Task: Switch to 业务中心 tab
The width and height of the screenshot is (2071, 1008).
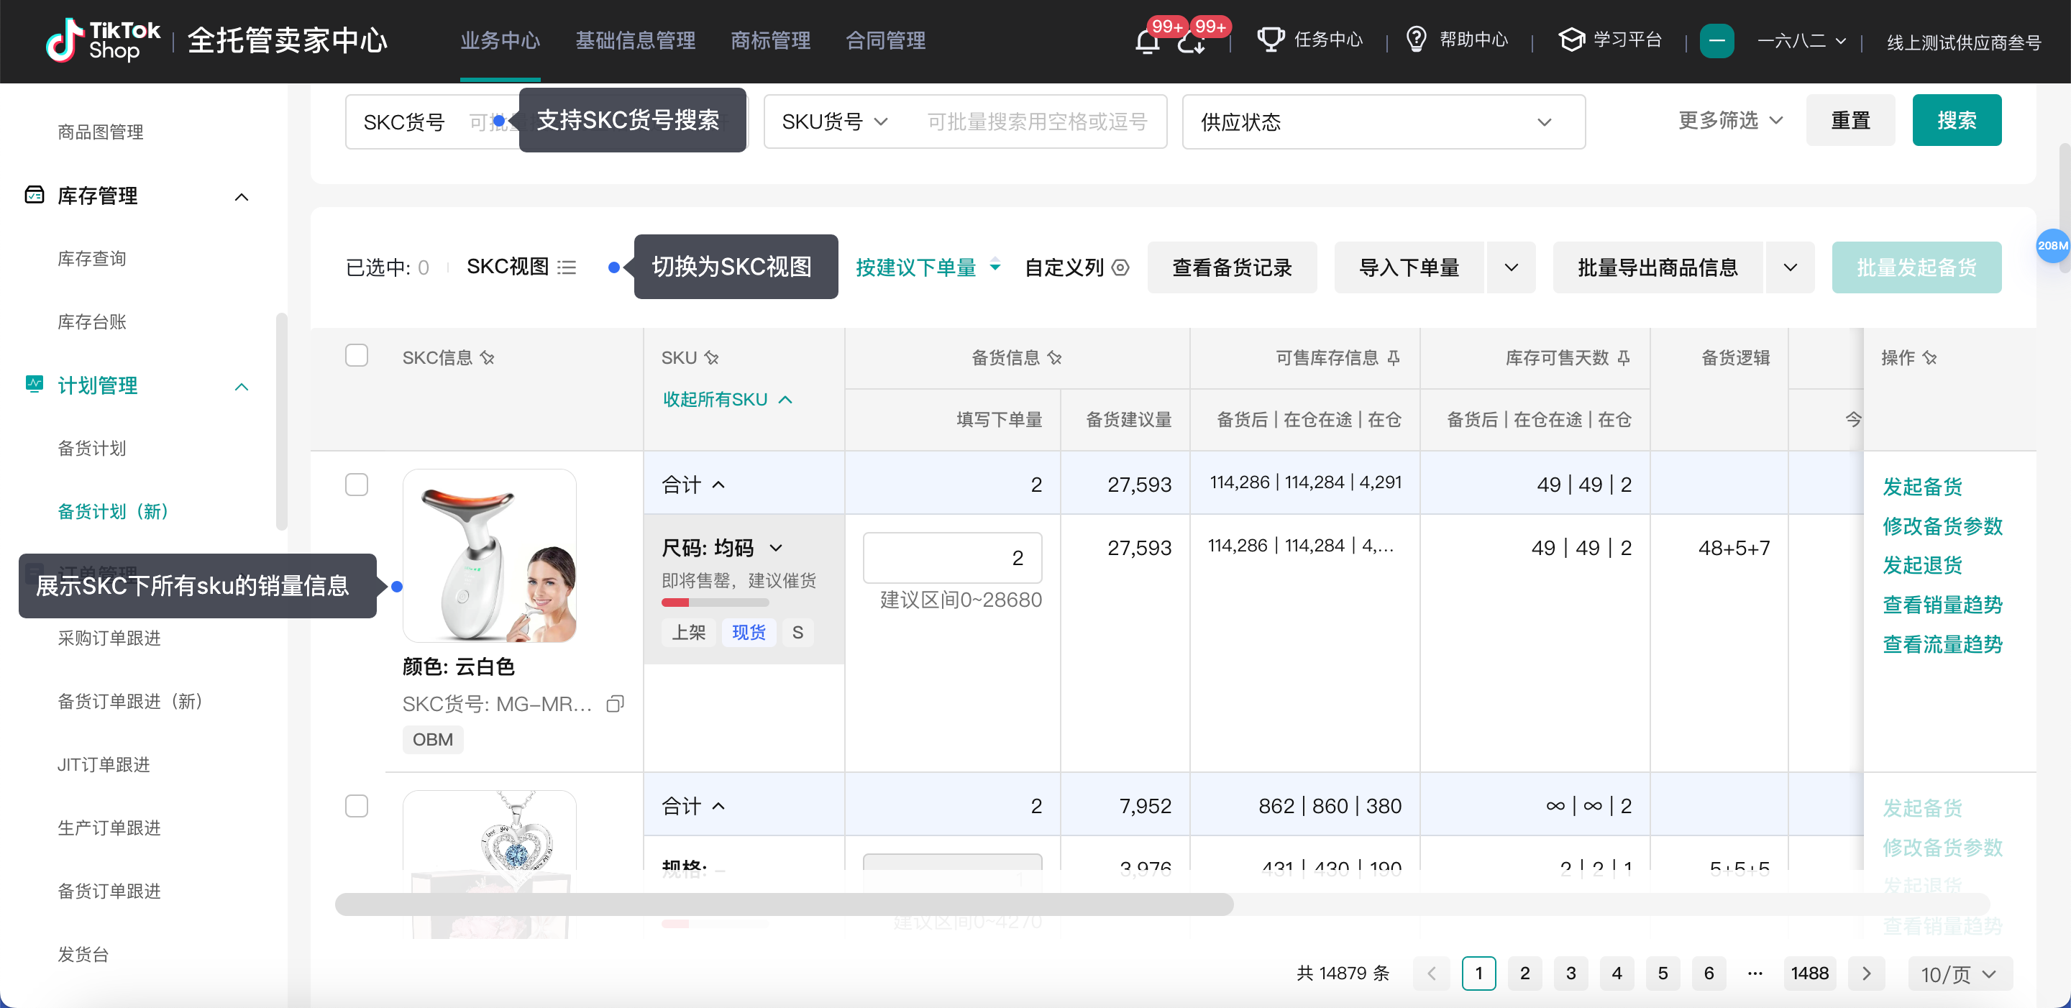Action: point(500,40)
